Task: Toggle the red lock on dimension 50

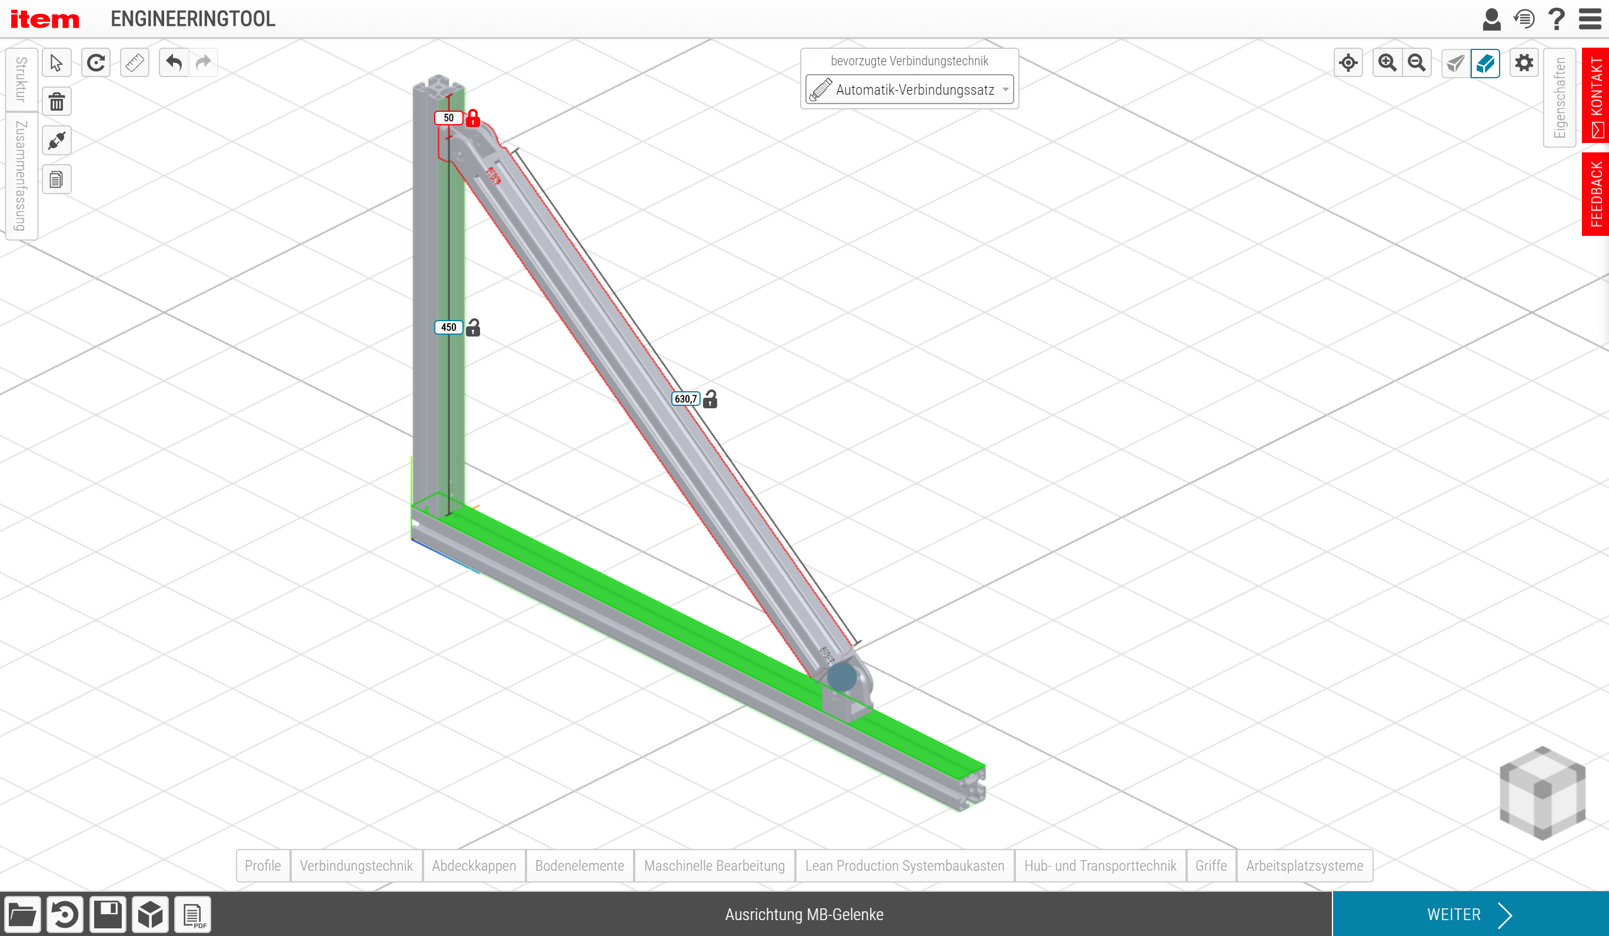Action: pos(472,118)
